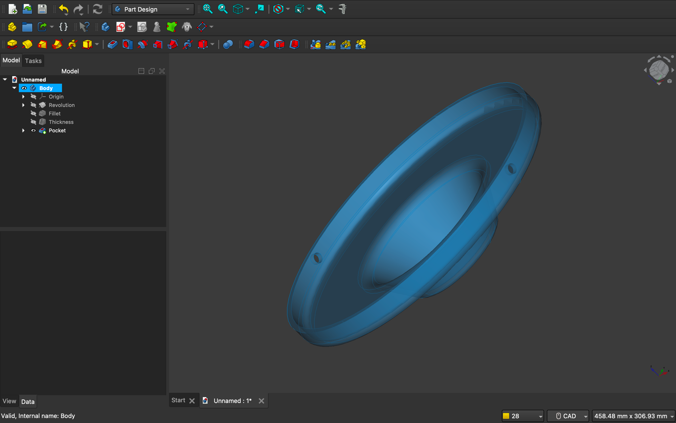Screen dimensions: 676x423
Task: Open the Create sketch tool
Action: pos(121,27)
